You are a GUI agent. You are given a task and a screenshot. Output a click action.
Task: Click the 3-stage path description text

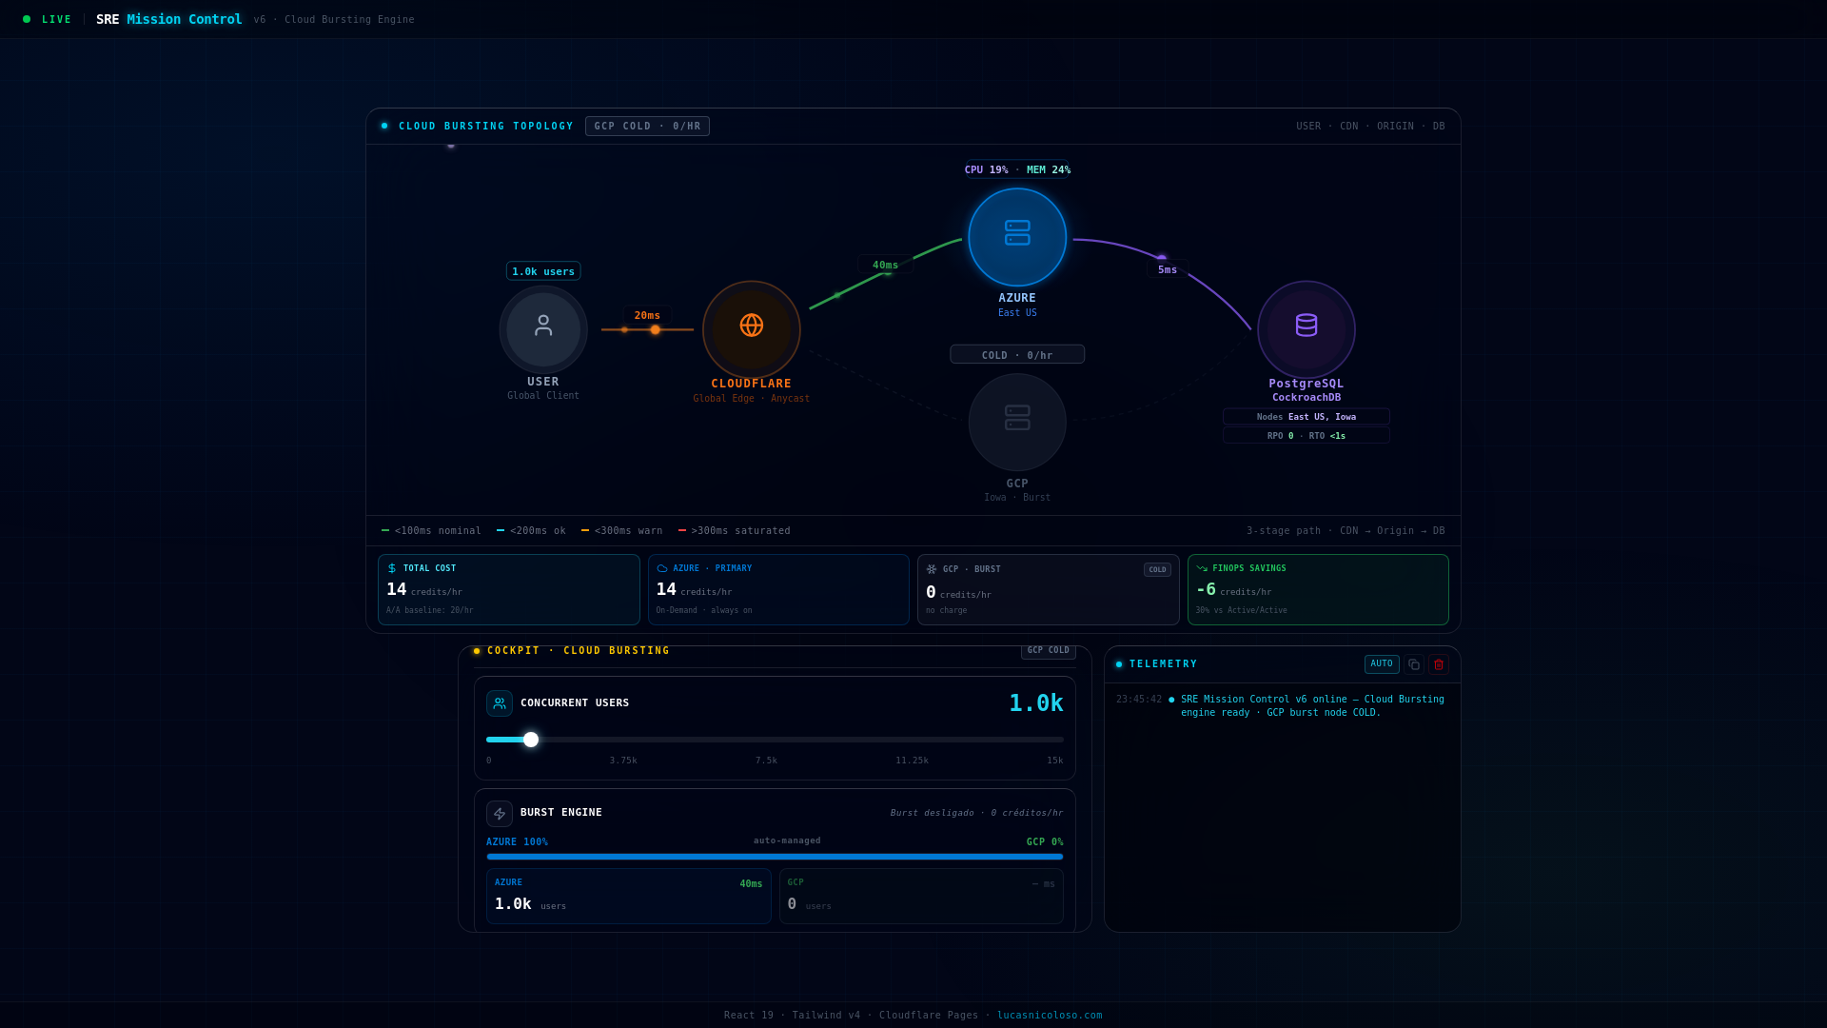click(1346, 531)
